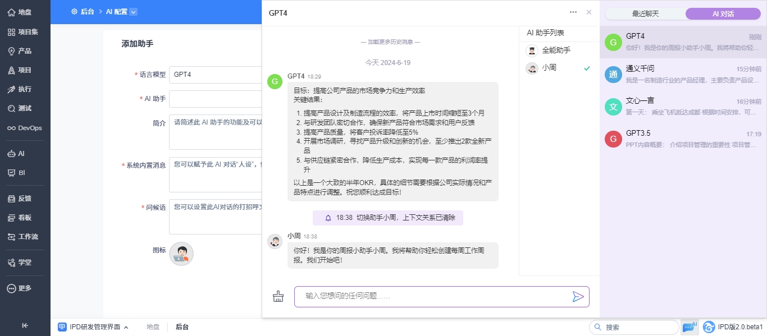767x336 pixels.
Task: Click the 后台 breadcrumb link
Action: 87,12
